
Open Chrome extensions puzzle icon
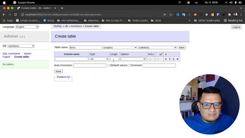pos(229,15)
